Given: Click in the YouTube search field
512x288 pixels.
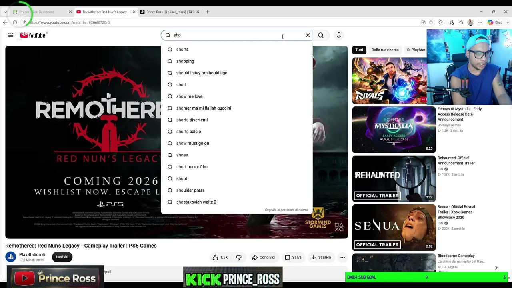Looking at the screenshot, I should point(236,35).
